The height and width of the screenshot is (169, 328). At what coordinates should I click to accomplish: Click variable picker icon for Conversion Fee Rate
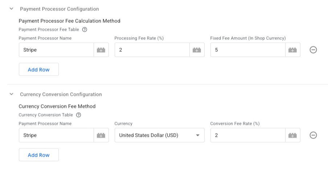pos(292,135)
